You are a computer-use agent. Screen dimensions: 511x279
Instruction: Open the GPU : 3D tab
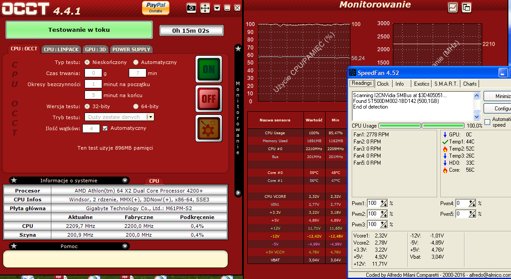point(96,49)
